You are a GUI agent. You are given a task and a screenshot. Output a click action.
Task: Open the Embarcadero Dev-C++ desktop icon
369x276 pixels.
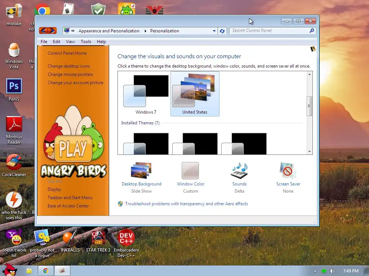(x=126, y=243)
